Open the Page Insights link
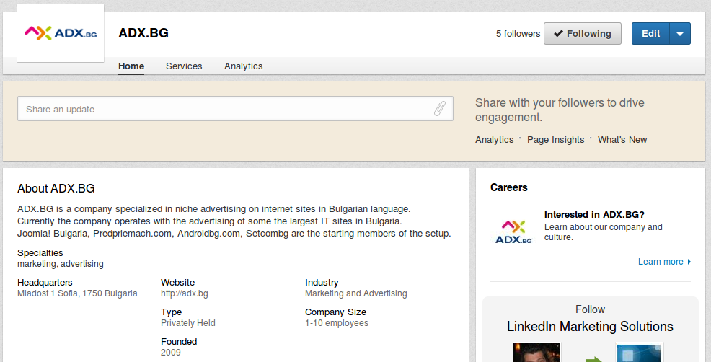This screenshot has width=711, height=362. (x=555, y=140)
